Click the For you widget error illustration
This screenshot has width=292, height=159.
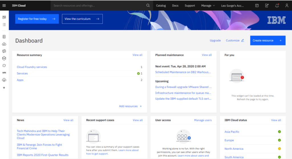point(237,76)
